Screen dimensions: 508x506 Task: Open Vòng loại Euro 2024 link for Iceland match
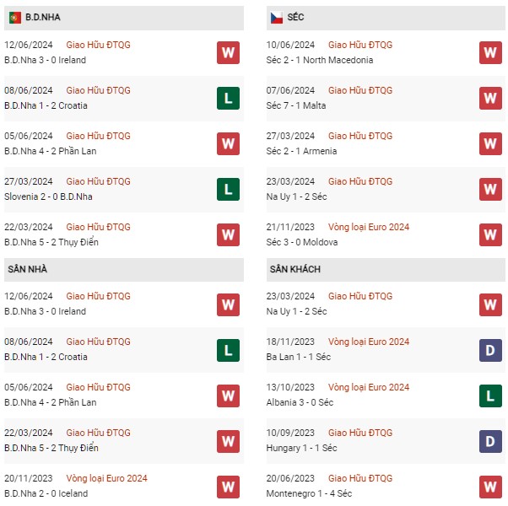(x=106, y=478)
